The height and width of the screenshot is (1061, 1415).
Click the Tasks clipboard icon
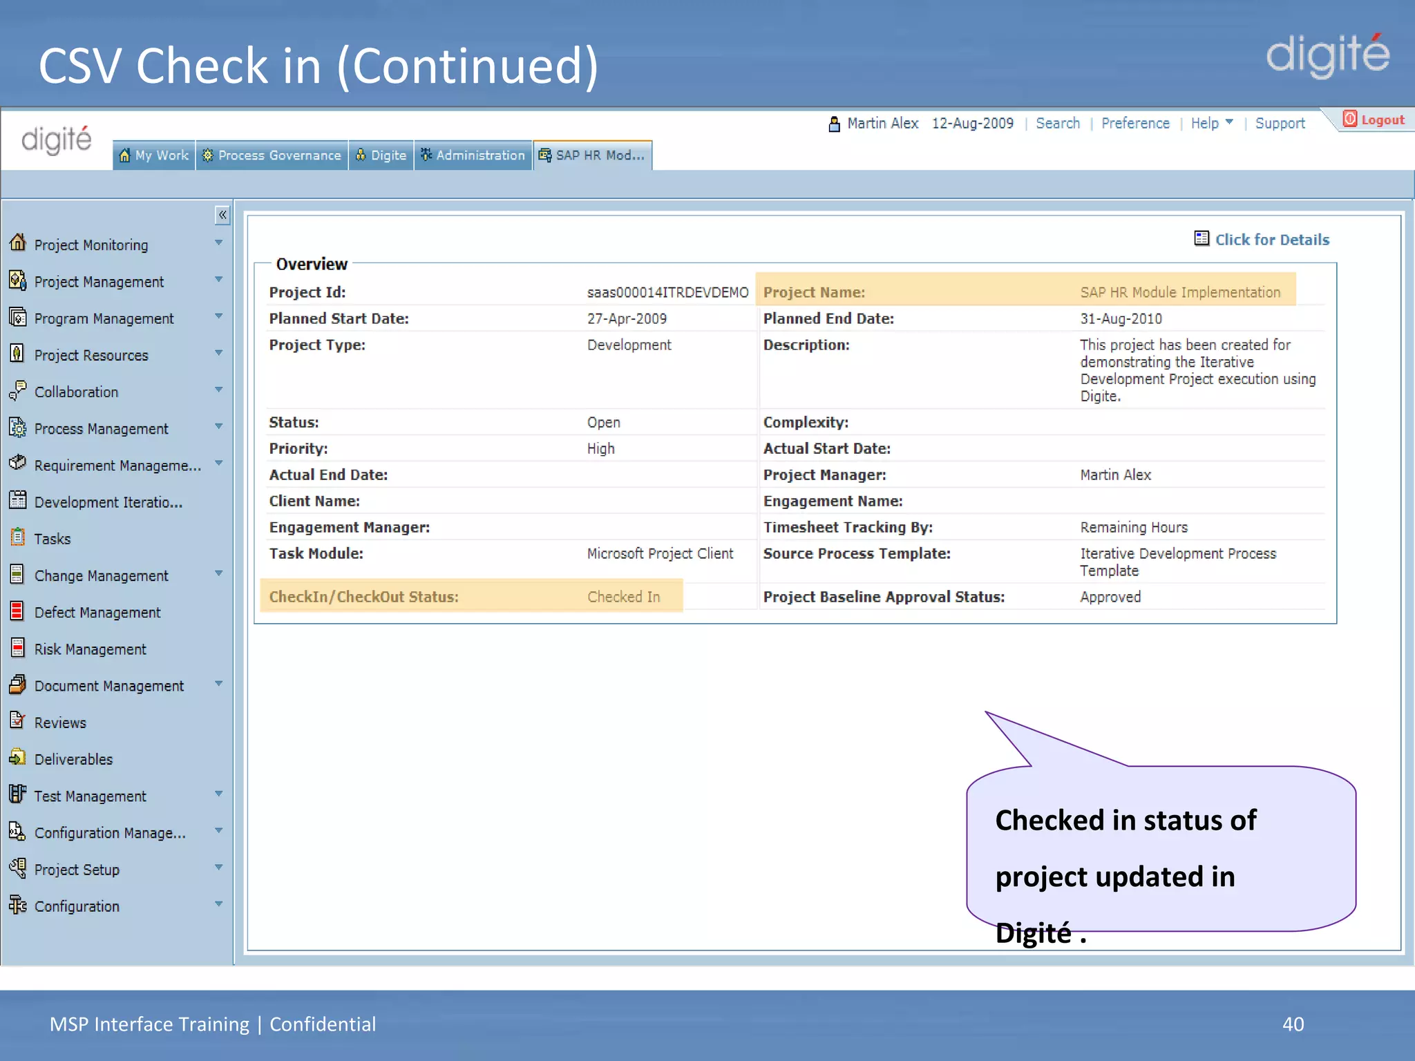point(18,537)
